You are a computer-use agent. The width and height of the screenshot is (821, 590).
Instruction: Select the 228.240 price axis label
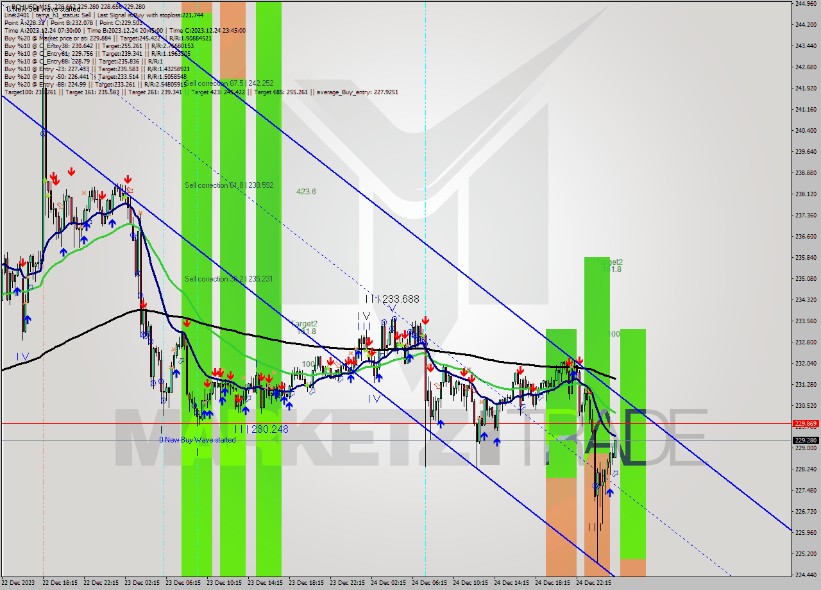coord(806,469)
